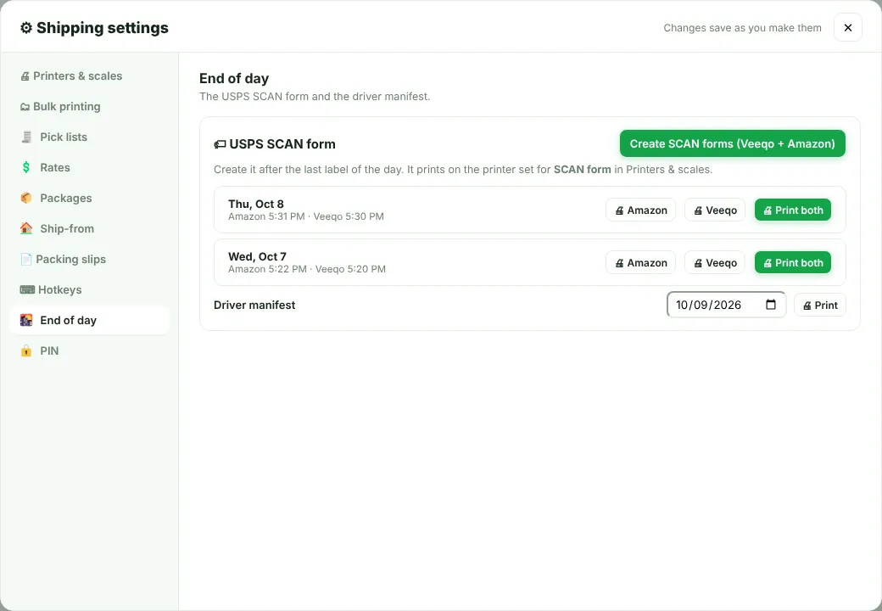Open the Rates section
Viewport: 882px width, 611px height.
89,167
